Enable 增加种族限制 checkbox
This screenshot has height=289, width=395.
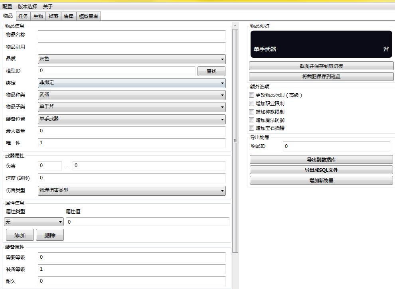coord(251,112)
